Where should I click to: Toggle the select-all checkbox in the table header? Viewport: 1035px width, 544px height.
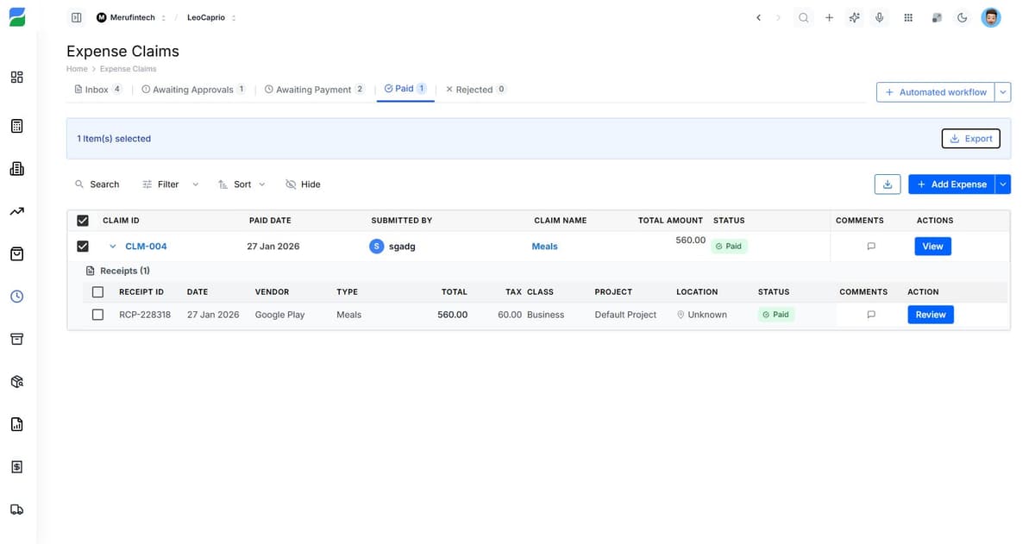coord(82,220)
